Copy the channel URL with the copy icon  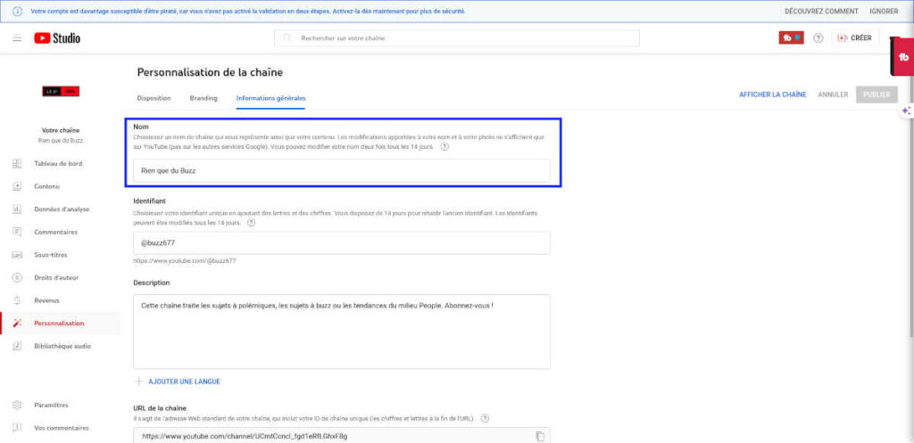pyautogui.click(x=540, y=436)
